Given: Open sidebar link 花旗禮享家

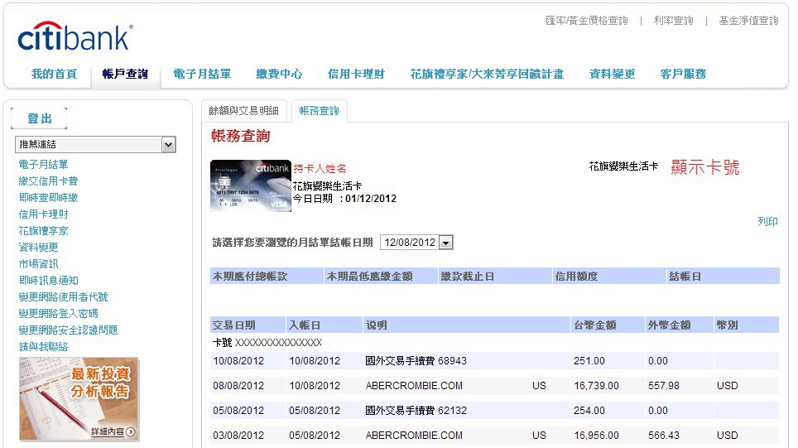Looking at the screenshot, I should coord(43,230).
